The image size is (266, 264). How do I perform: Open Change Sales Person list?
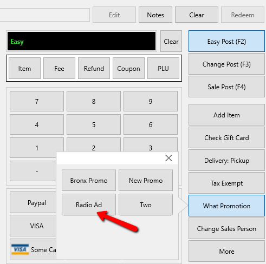(x=226, y=228)
